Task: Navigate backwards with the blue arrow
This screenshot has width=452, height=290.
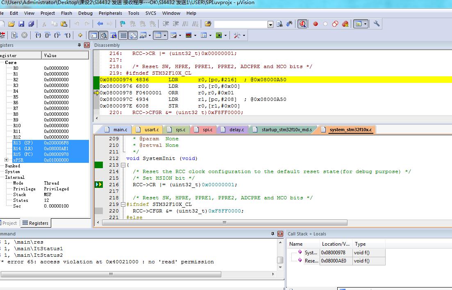Action: tap(100, 24)
